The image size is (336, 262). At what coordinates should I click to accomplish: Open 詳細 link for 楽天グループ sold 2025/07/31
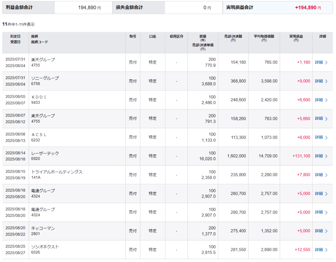pos(321,63)
